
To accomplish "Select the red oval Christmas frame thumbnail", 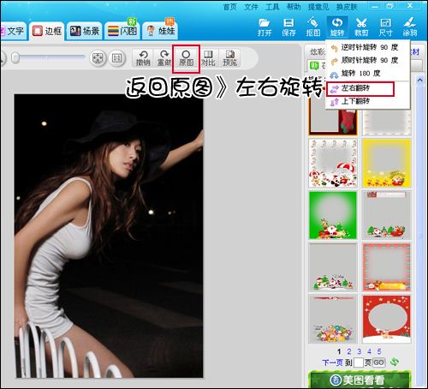I will coord(387,319).
